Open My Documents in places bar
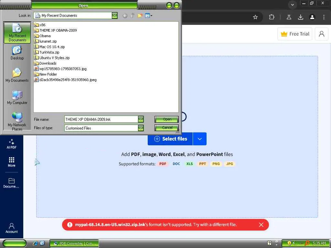Screen dimensions: 331x248 [x=17, y=75]
